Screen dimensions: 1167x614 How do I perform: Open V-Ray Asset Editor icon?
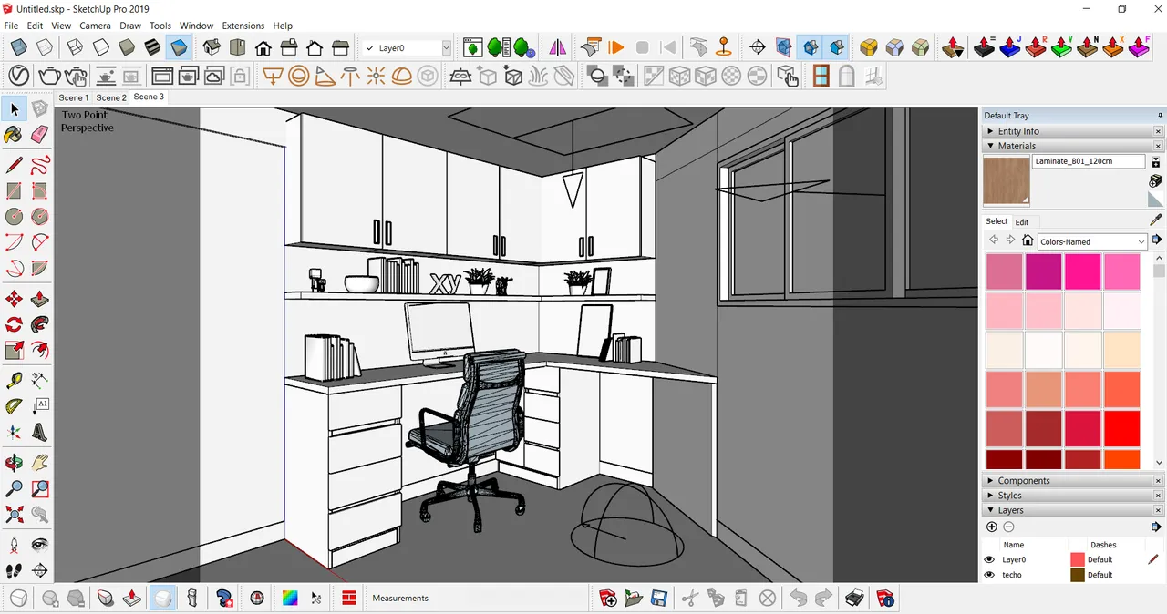[19, 76]
